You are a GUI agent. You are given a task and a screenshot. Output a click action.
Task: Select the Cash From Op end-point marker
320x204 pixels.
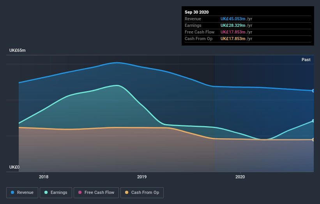313,140
